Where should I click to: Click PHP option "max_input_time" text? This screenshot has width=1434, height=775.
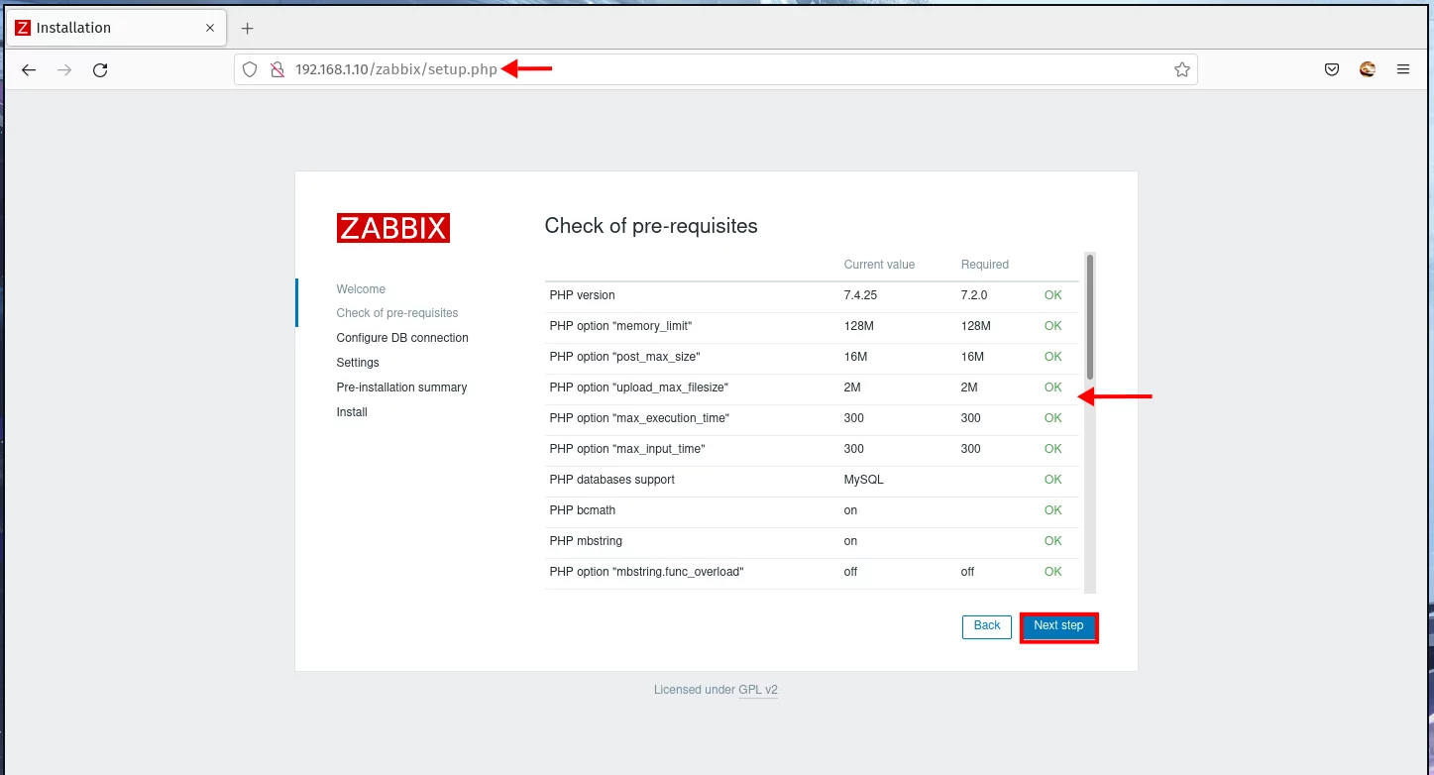click(x=627, y=449)
